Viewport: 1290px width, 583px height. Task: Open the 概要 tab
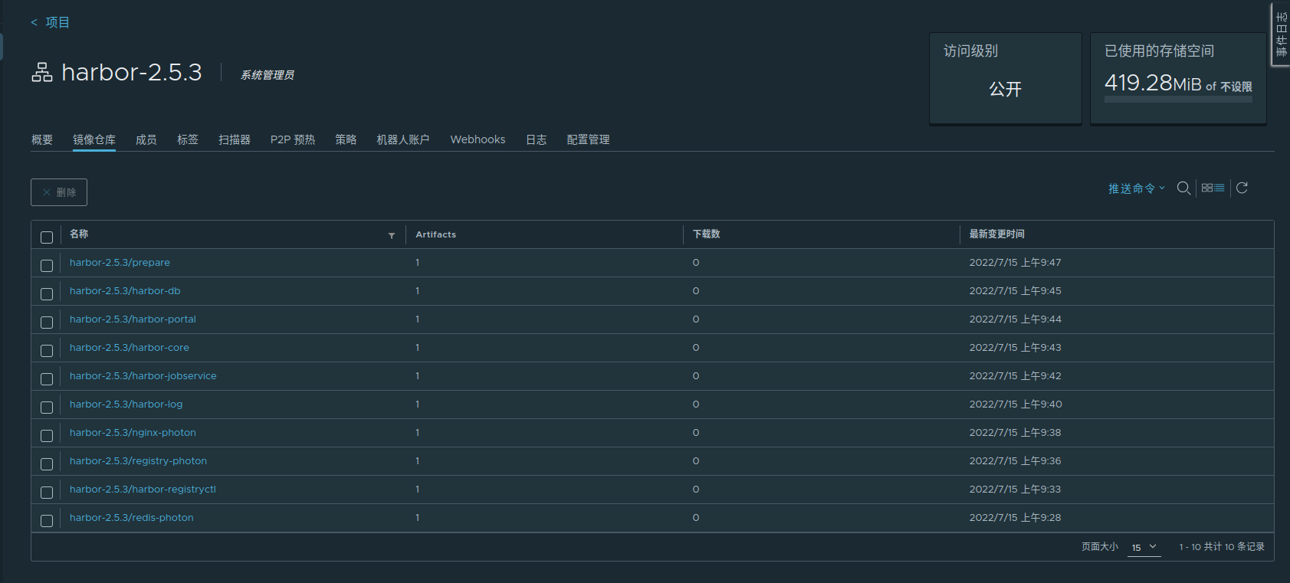click(42, 139)
